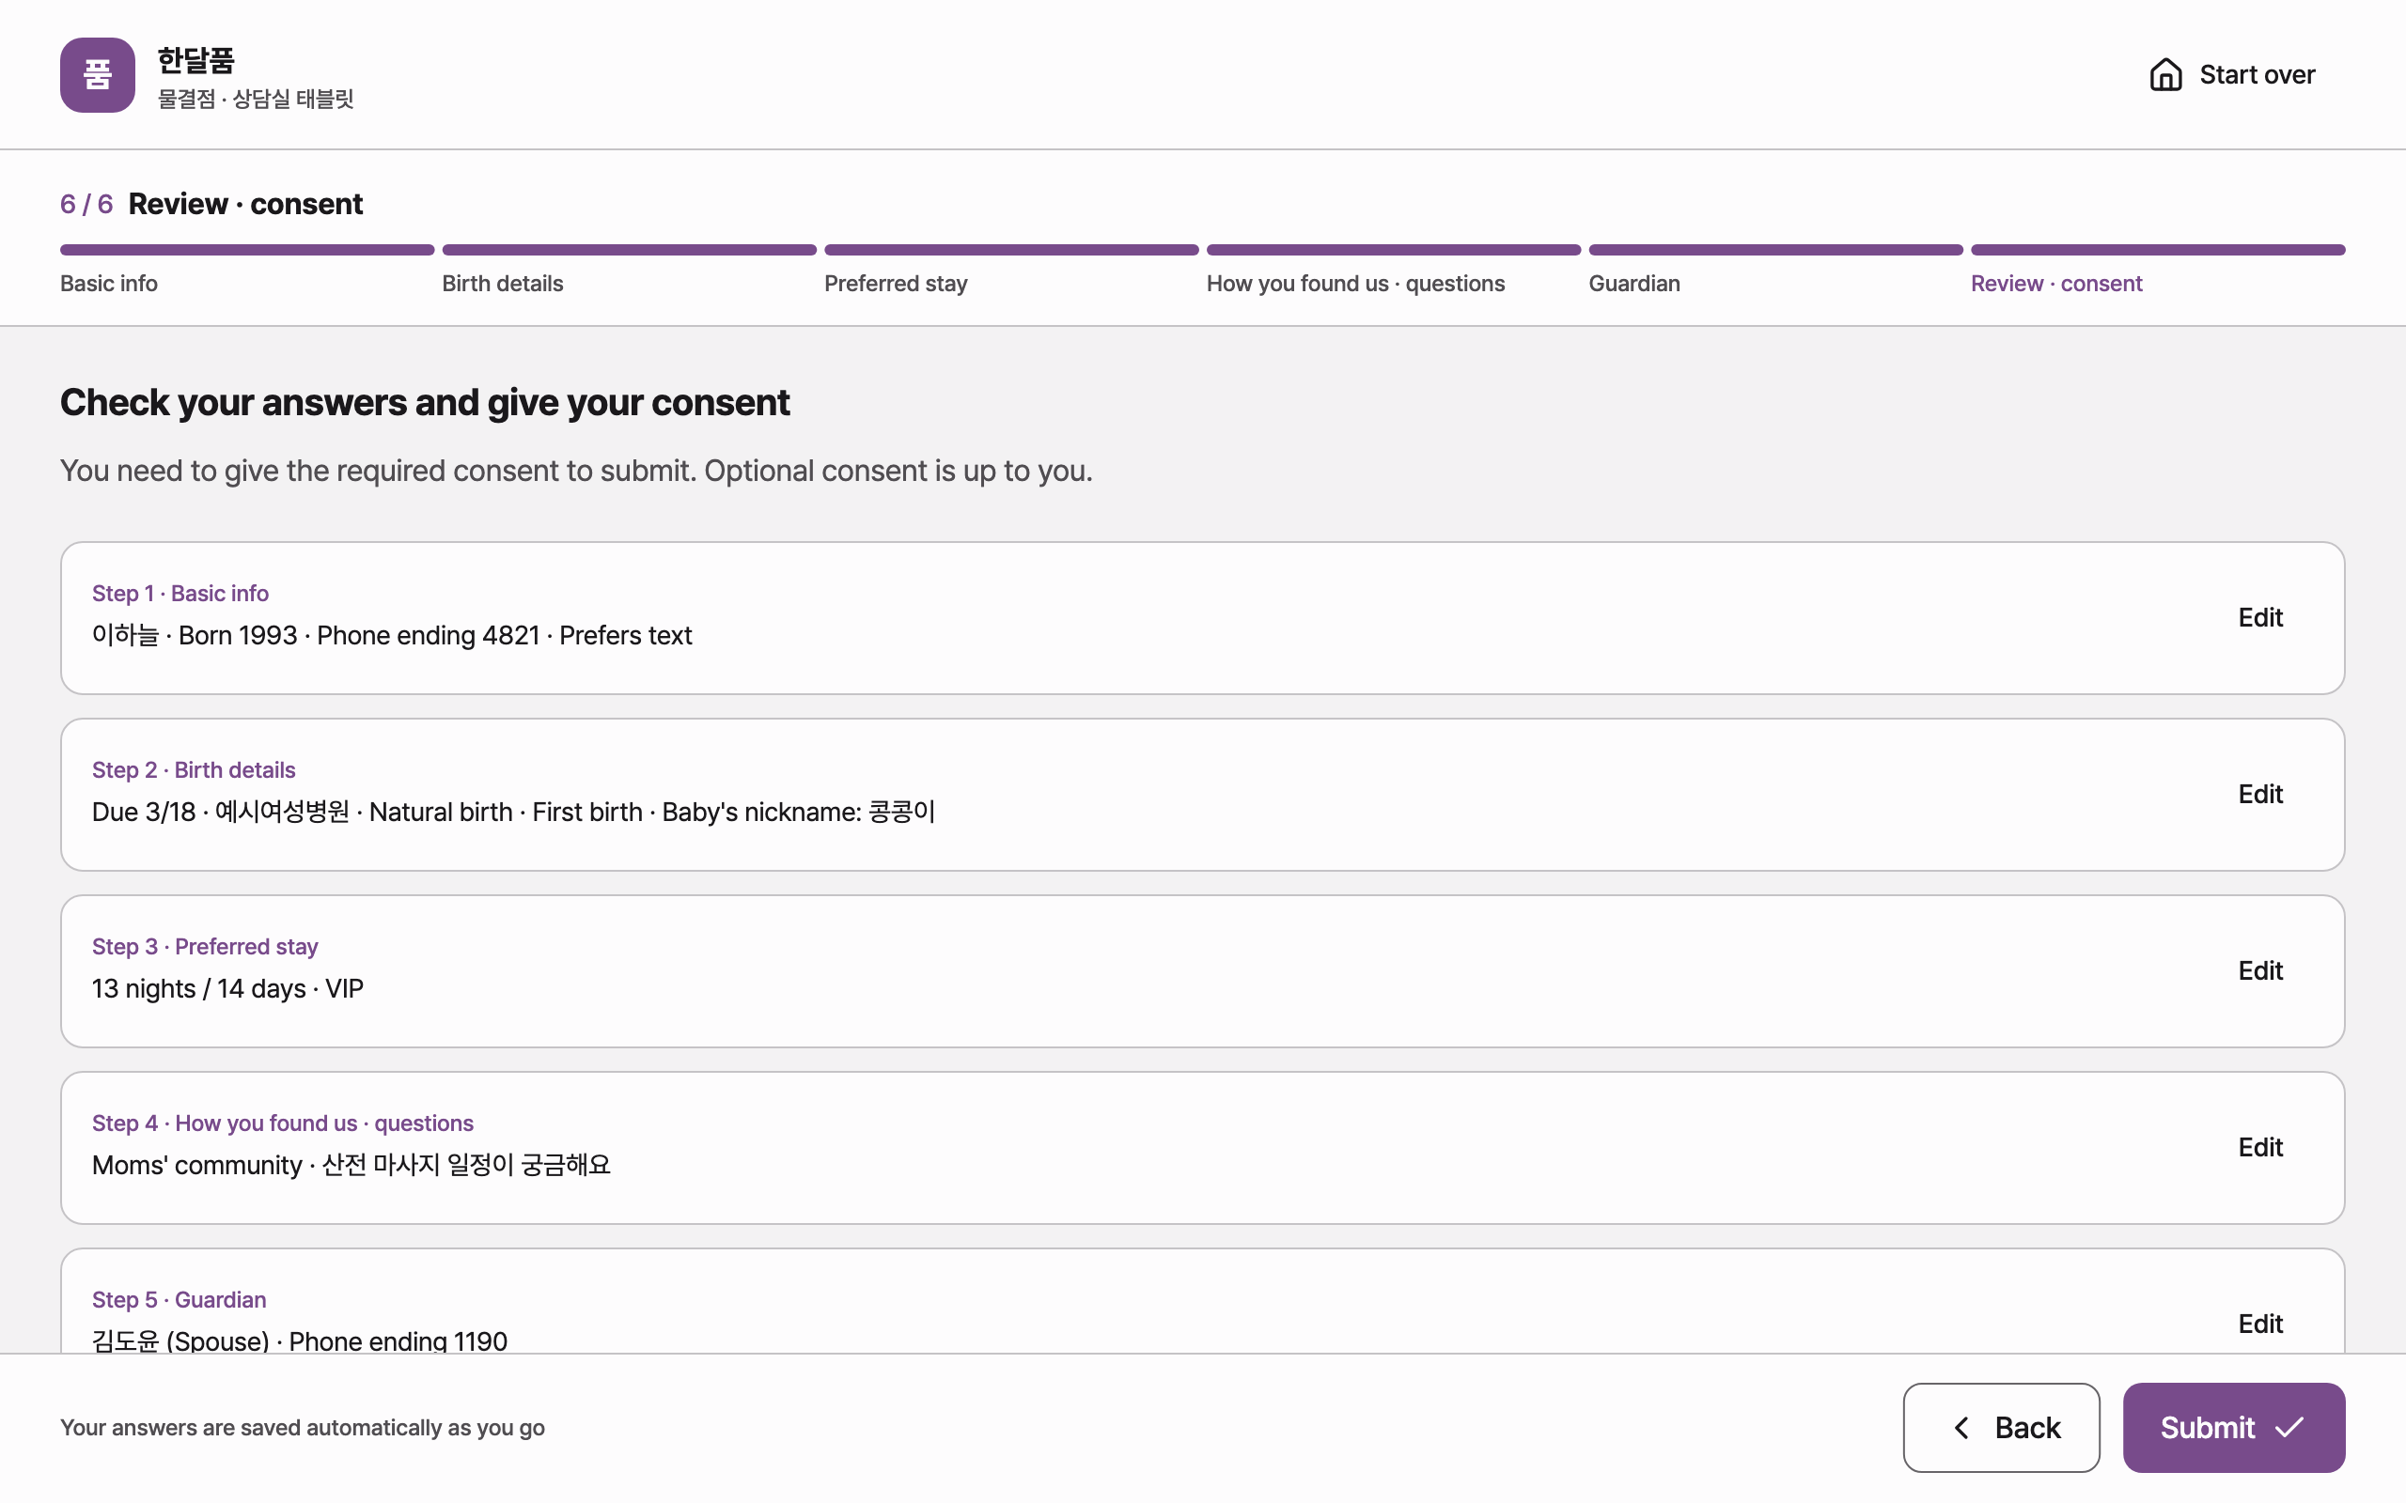Click the left chevron icon on Back
This screenshot has height=1503, width=2406.
1961,1428
